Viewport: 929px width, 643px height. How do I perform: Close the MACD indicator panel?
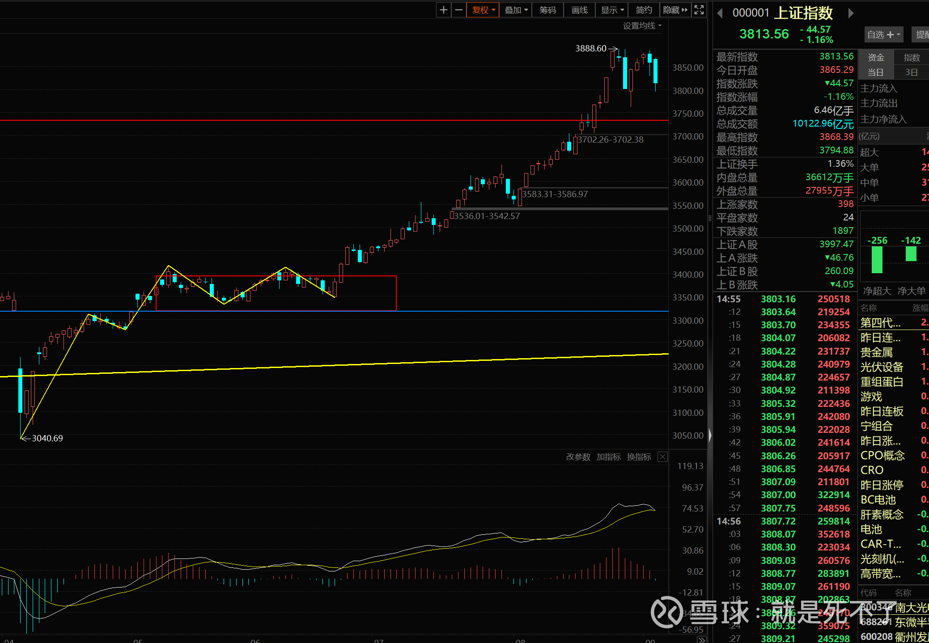point(662,457)
